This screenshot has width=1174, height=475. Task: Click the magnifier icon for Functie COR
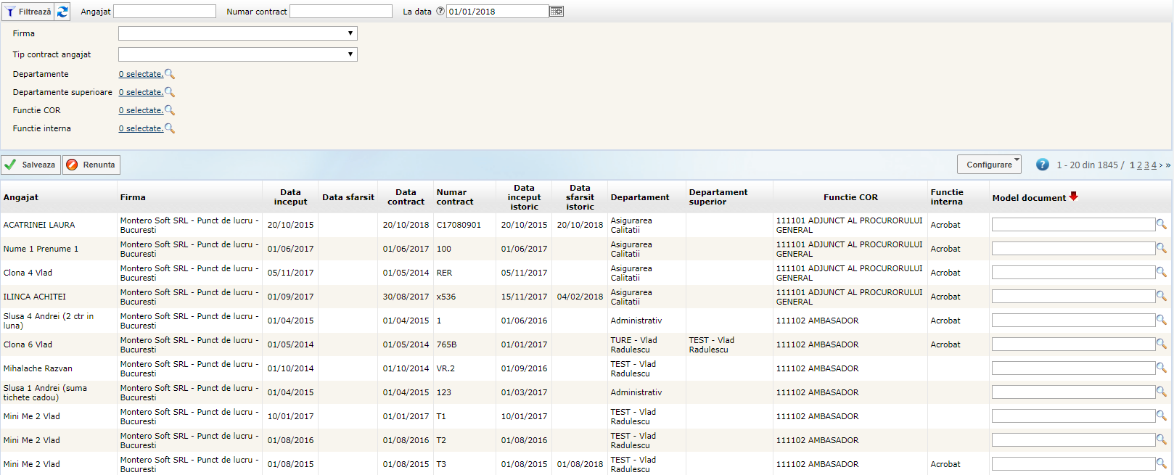170,110
